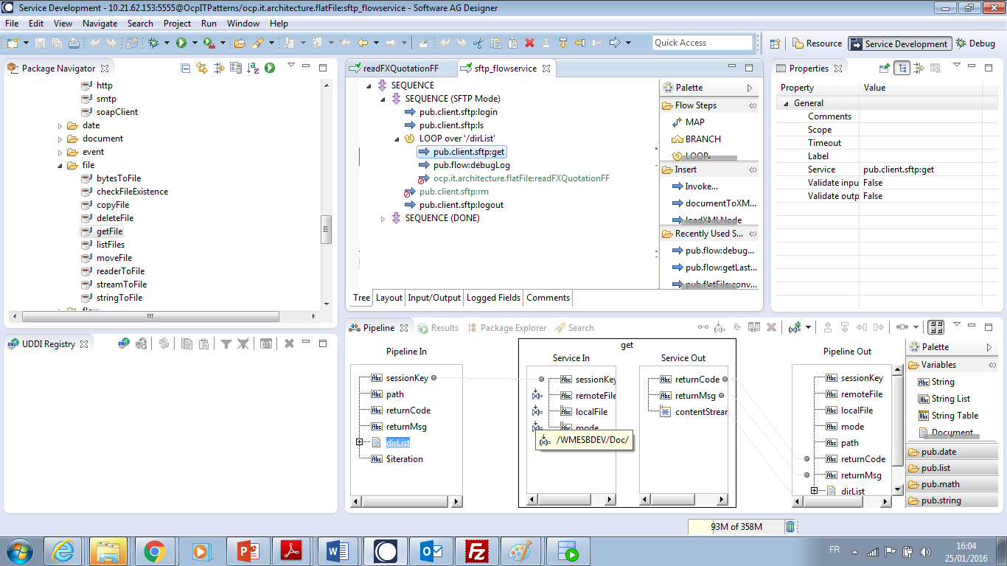The width and height of the screenshot is (1007, 566).
Task: Click the Print icon in the main toolbar
Action: [x=74, y=43]
